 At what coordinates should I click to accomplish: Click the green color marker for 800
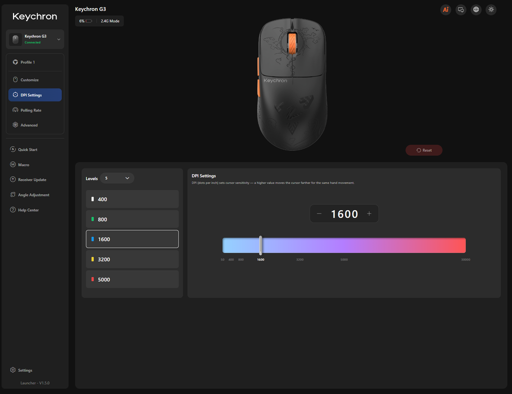(92, 219)
